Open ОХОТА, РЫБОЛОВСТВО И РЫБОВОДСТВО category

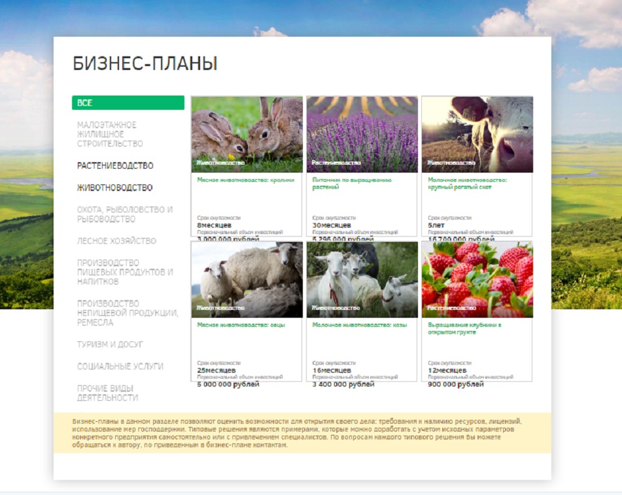coord(124,214)
